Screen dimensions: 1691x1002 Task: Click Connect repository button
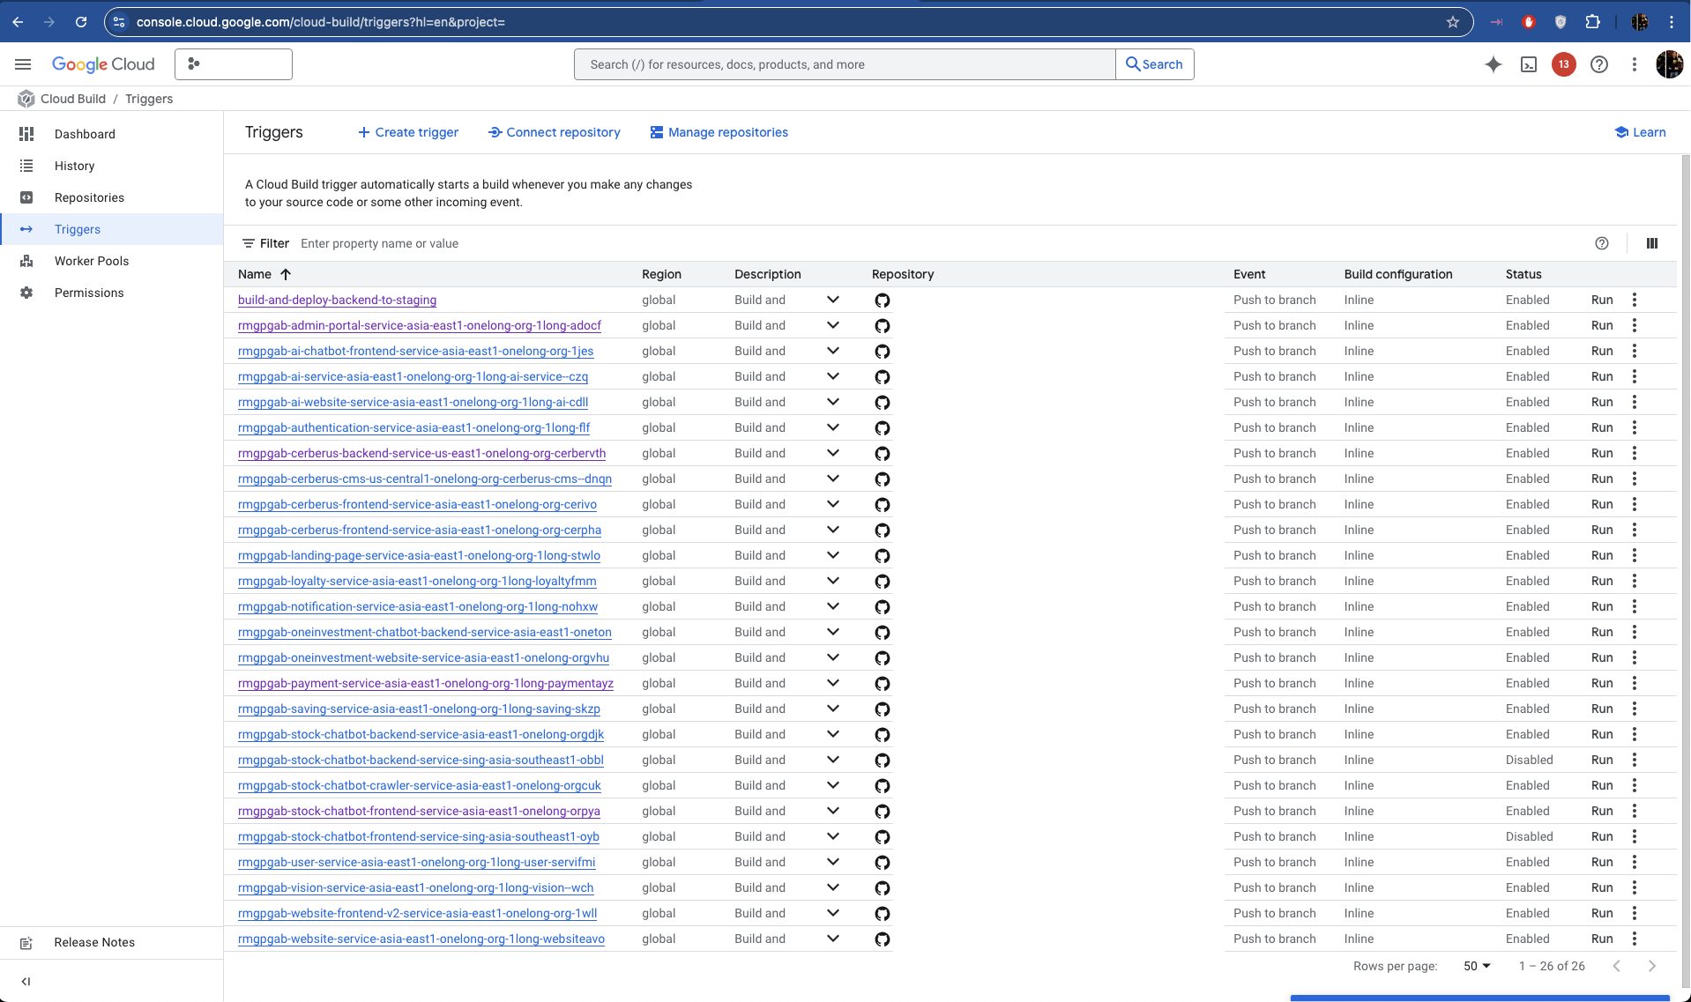coord(555,132)
